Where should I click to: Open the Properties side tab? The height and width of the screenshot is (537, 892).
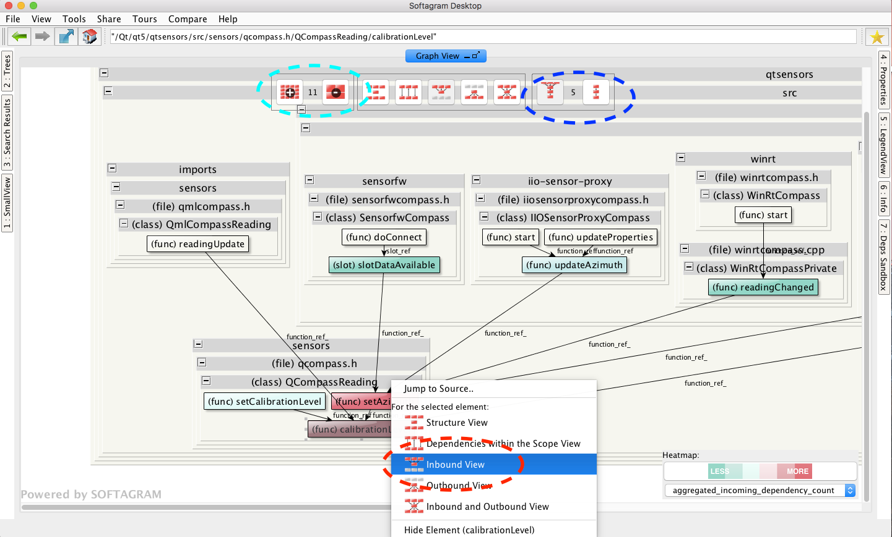point(884,80)
